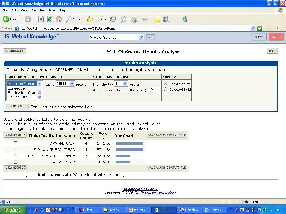Open the Messenger buddy icon
The image size is (286, 214).
pos(184,19)
